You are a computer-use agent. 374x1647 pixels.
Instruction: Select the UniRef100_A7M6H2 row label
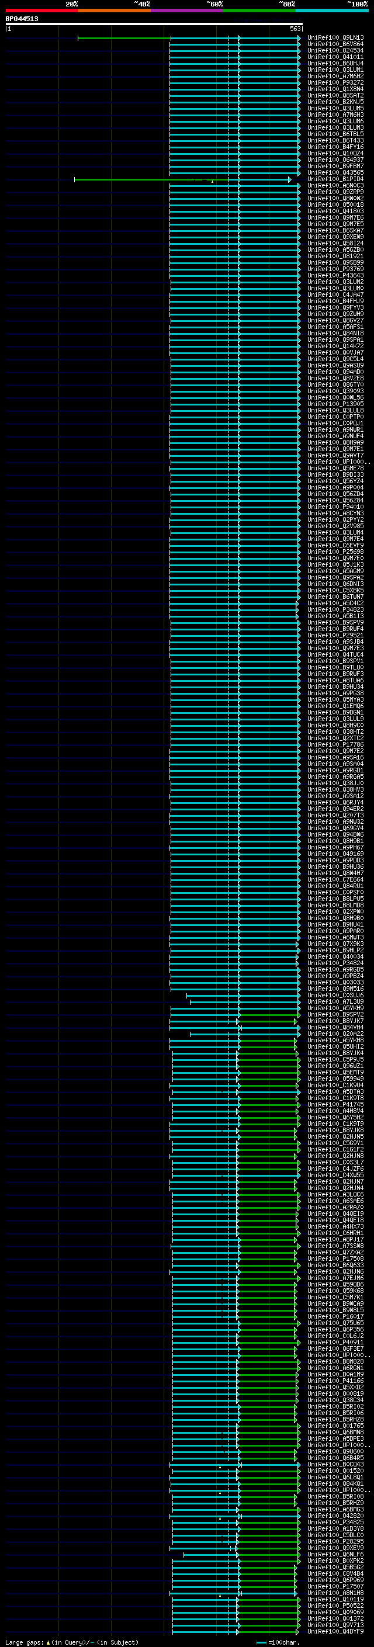tap(335, 76)
